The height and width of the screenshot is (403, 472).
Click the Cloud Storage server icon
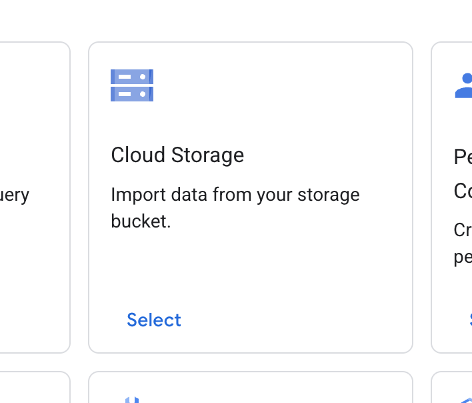[x=132, y=85]
